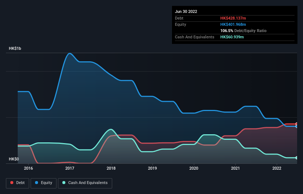This screenshot has width=303, height=194.
Task: Select the red Debt endpoint marker on chart
Action: [x=297, y=124]
